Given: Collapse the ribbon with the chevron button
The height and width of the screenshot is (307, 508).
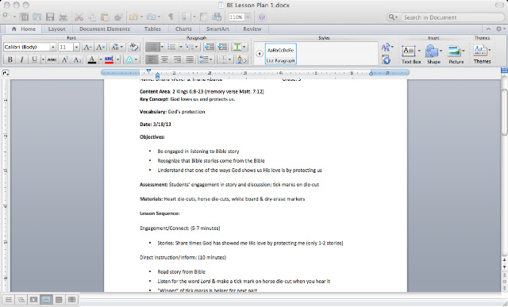Looking at the screenshot, I should pyautogui.click(x=488, y=29).
